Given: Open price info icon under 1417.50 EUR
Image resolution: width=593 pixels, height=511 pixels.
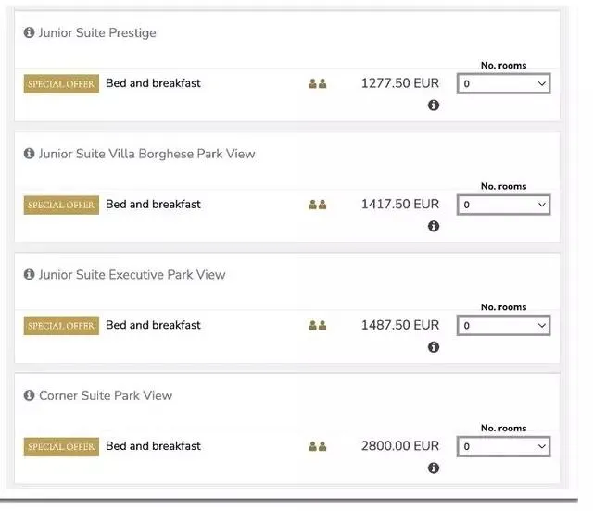Looking at the screenshot, I should point(433,227).
